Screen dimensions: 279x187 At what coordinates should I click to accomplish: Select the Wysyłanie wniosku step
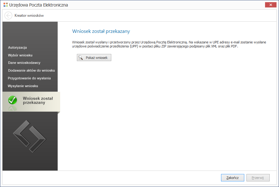pyautogui.click(x=23, y=86)
